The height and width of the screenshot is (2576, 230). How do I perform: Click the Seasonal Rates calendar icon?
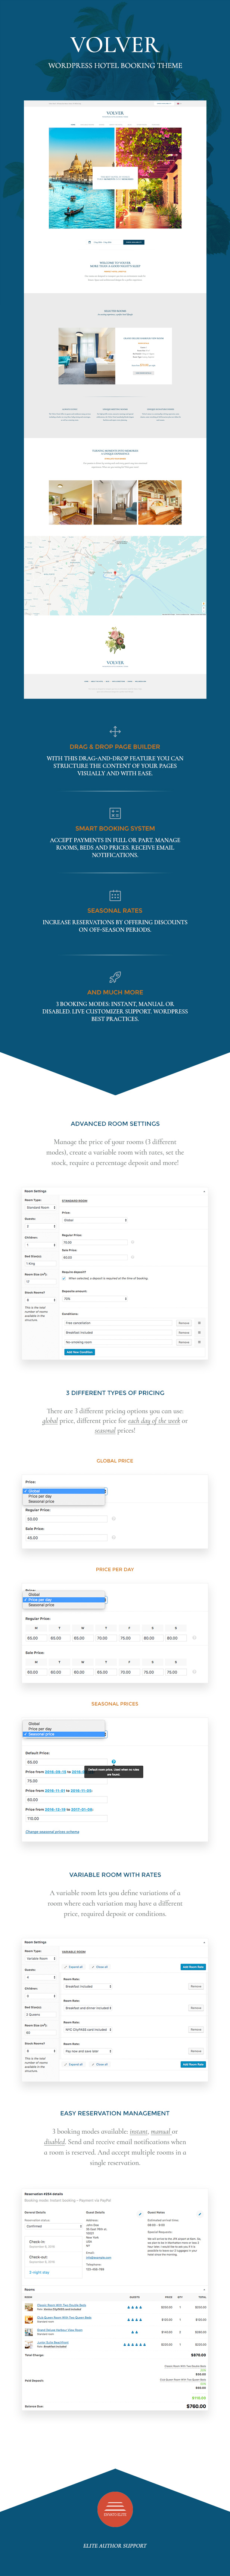click(x=115, y=896)
